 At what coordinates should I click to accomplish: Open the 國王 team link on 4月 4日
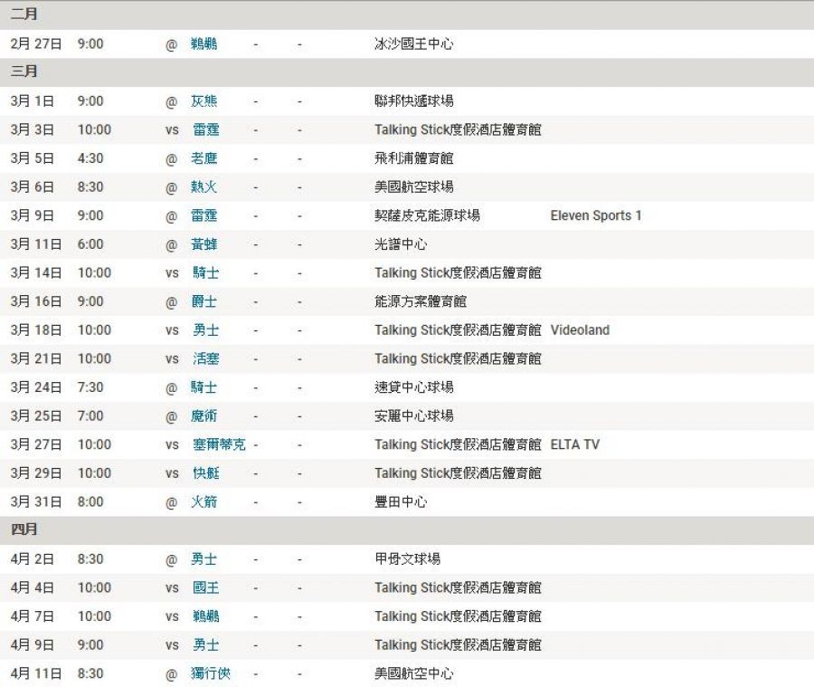[205, 587]
